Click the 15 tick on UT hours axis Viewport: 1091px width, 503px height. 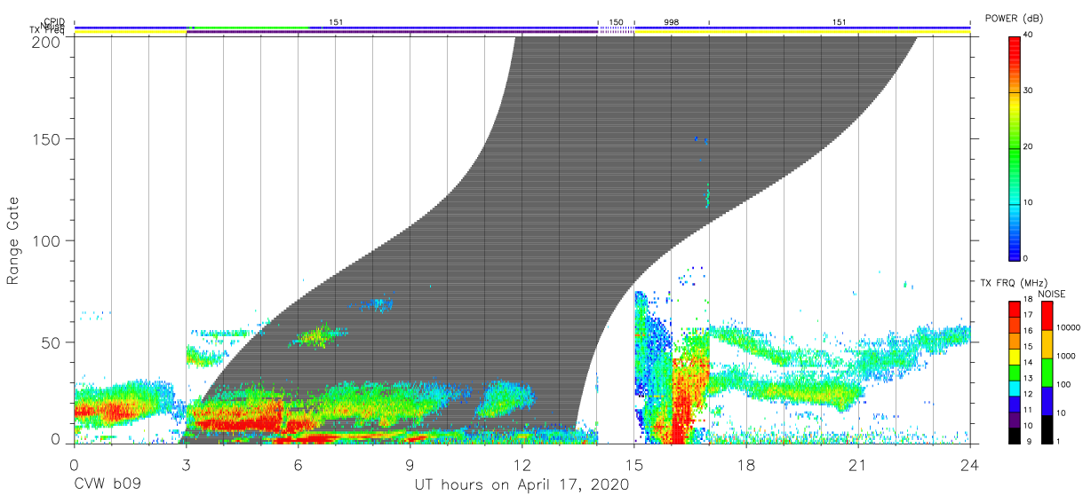pyautogui.click(x=634, y=463)
